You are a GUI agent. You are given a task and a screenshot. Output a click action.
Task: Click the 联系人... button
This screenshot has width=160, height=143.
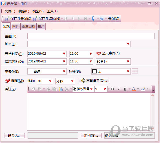(x=14, y=136)
